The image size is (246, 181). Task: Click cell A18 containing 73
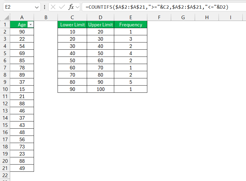coord(22,147)
